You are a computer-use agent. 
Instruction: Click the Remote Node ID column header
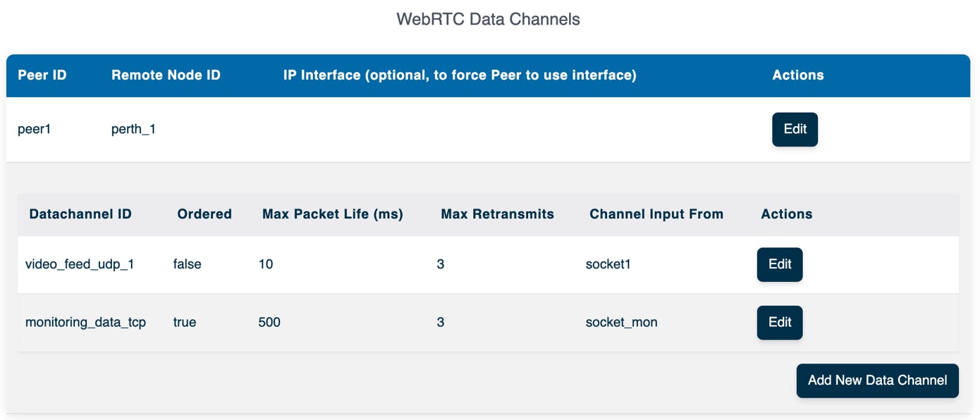click(166, 75)
